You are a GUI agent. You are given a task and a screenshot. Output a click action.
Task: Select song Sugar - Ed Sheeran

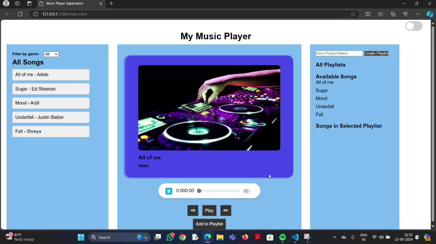51,89
